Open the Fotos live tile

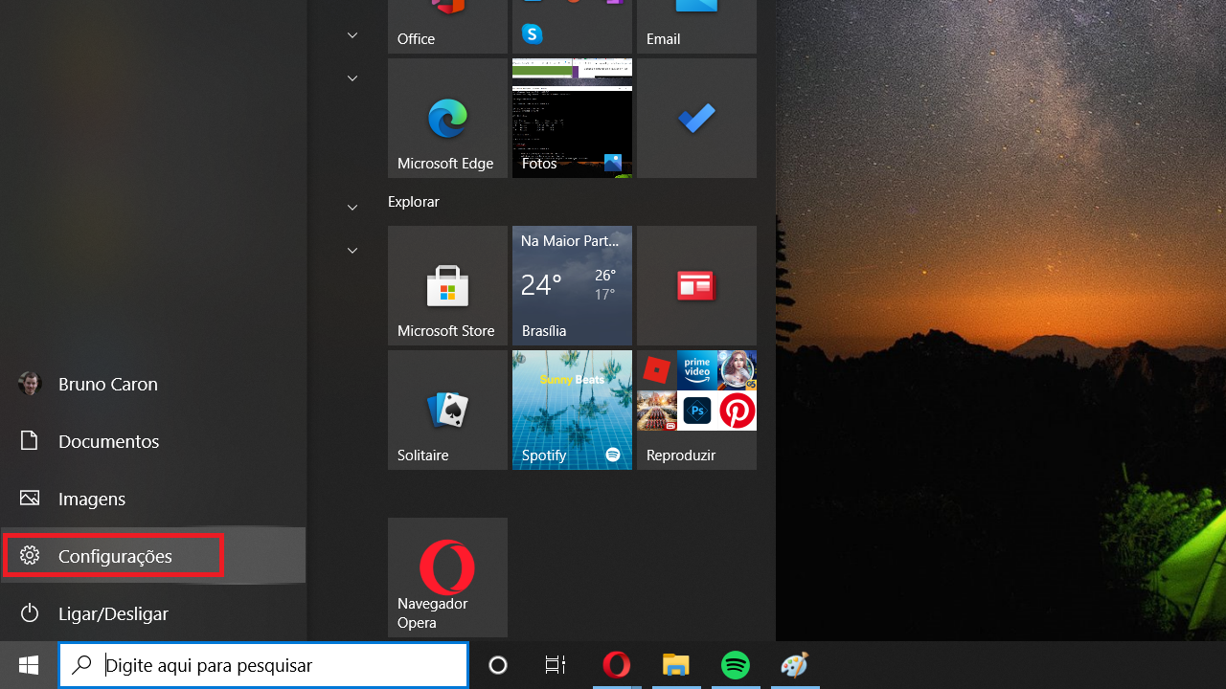(x=572, y=118)
